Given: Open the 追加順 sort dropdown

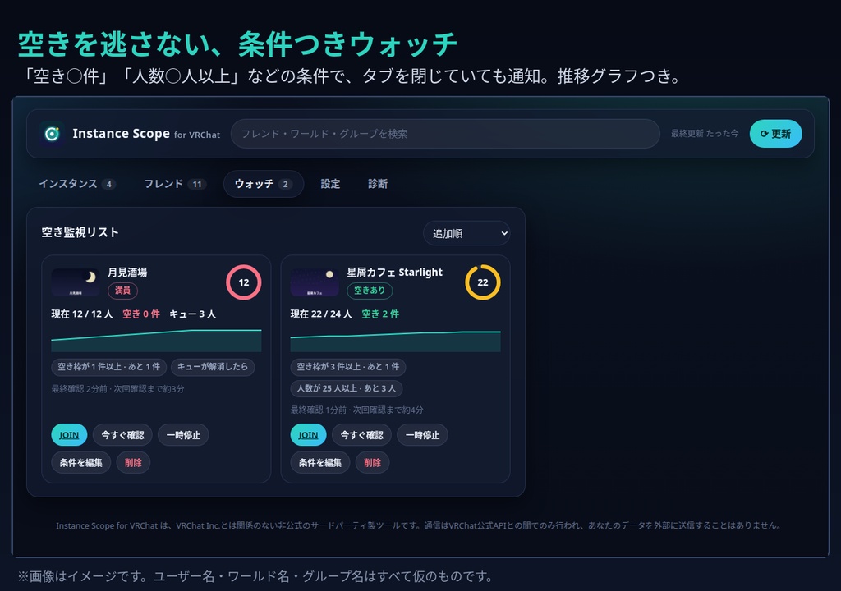Looking at the screenshot, I should pyautogui.click(x=466, y=233).
